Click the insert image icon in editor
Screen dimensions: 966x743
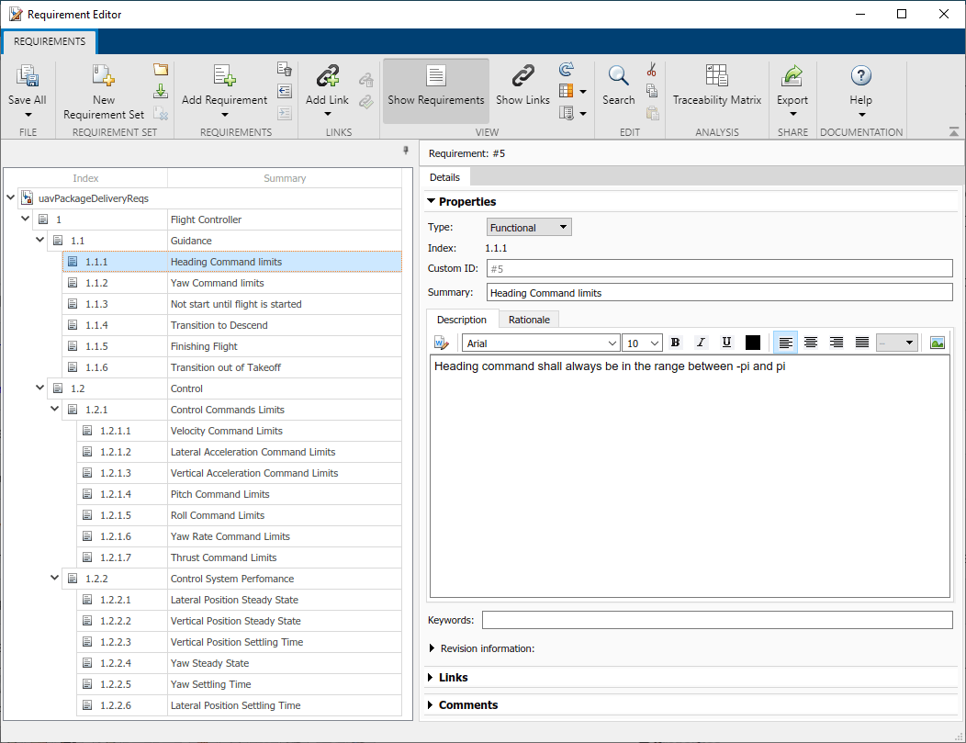[937, 343]
